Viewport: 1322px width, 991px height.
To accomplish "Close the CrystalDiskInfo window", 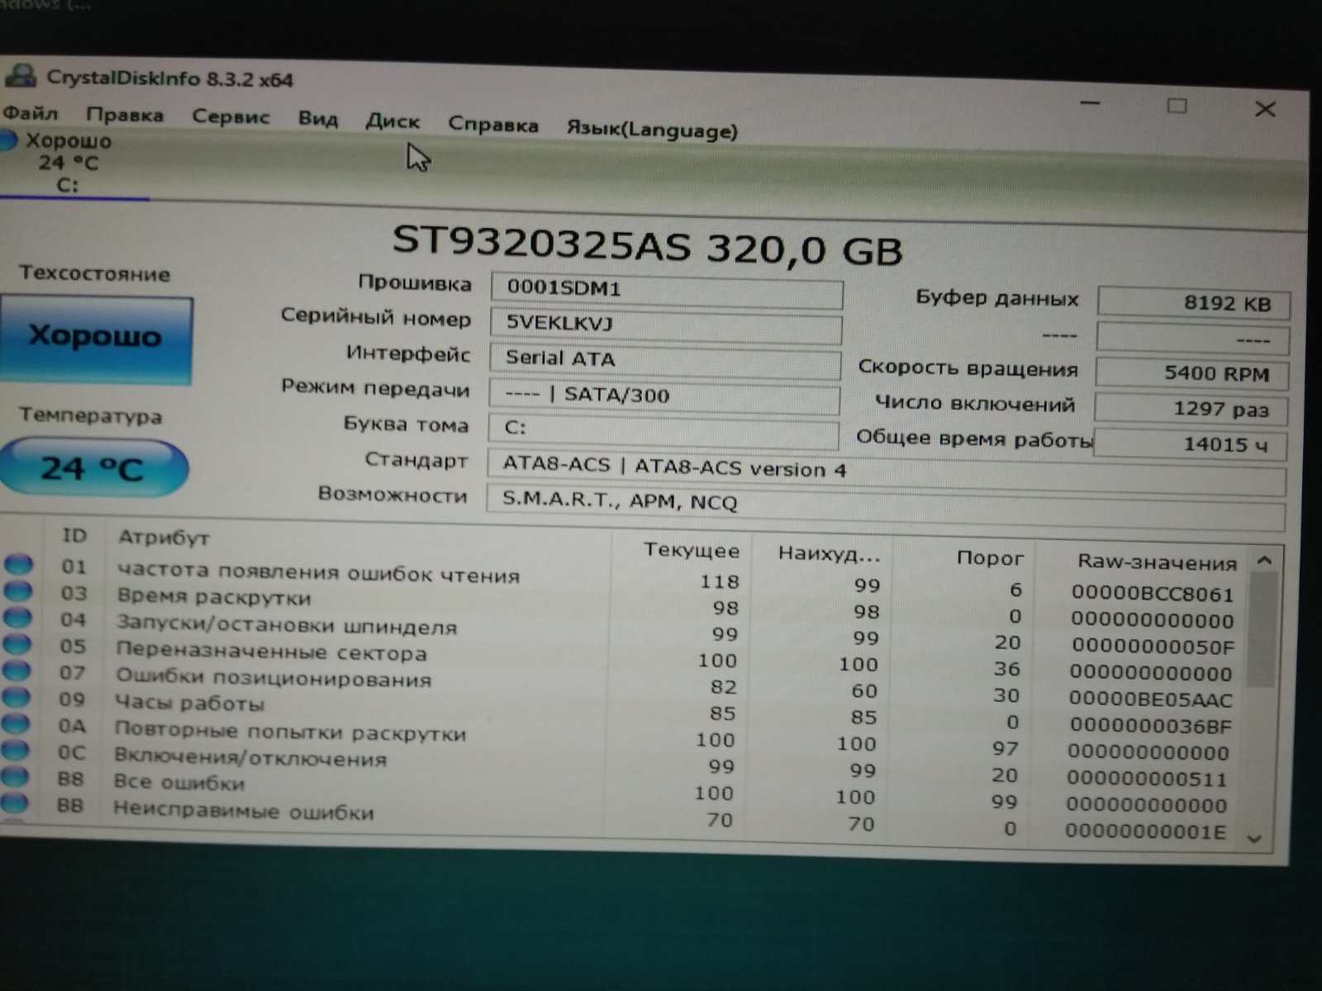I will click(x=1265, y=108).
